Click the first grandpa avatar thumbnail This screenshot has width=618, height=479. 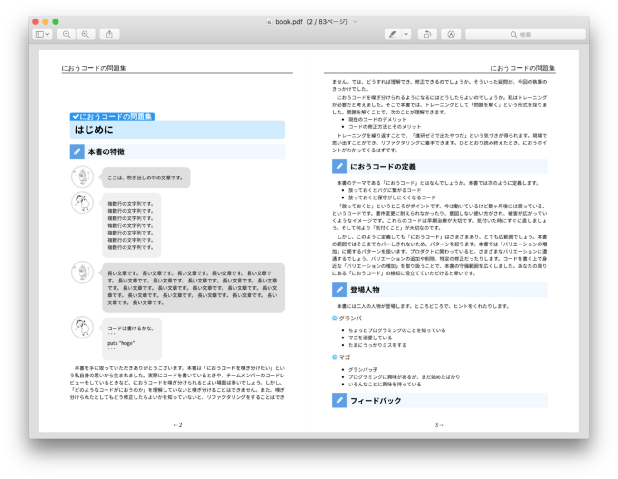tap(82, 177)
